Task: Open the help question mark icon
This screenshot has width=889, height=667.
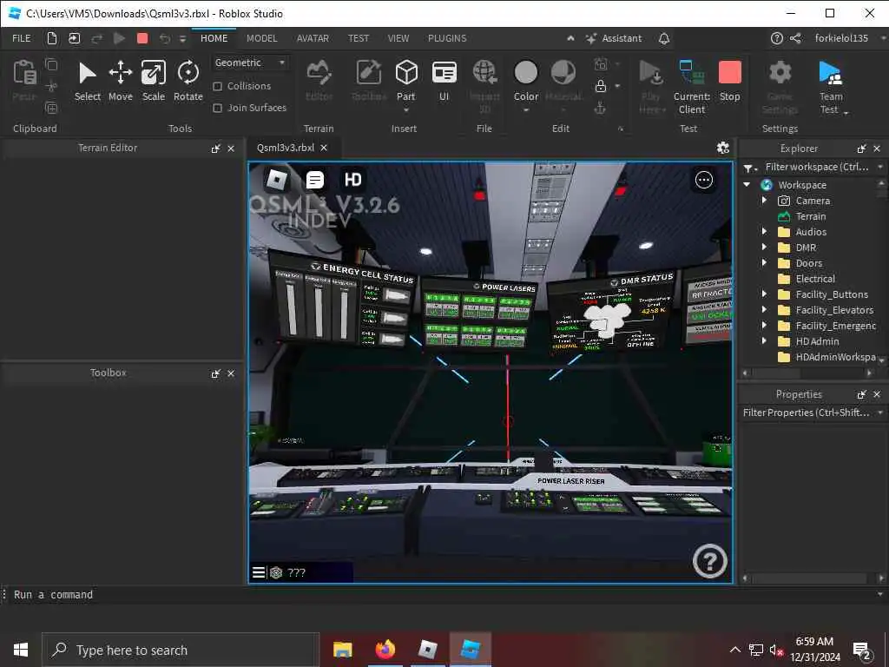Action: pyautogui.click(x=777, y=38)
